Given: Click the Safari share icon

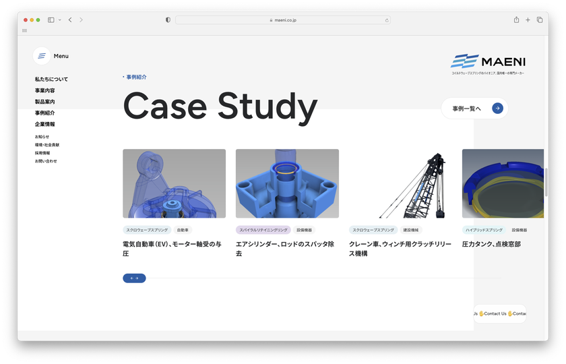Looking at the screenshot, I should click(x=516, y=20).
